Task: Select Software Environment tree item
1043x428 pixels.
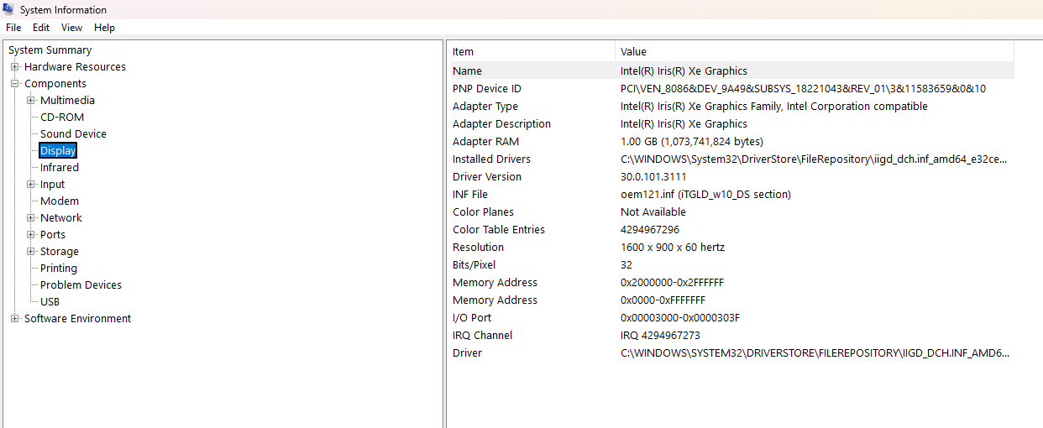Action: (x=77, y=319)
